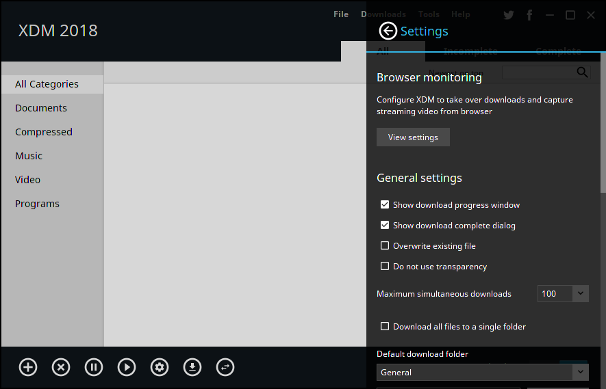Click the search magnifier icon

click(x=582, y=72)
